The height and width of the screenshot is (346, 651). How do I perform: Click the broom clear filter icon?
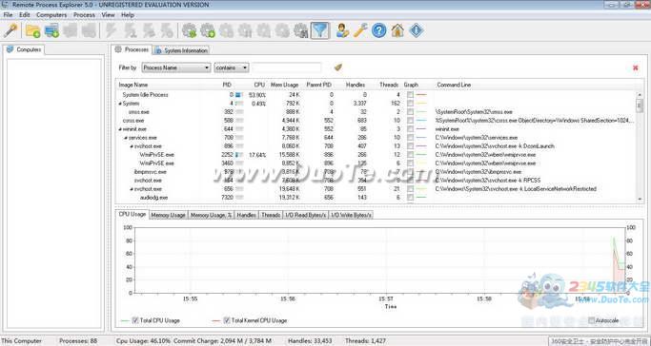tap(338, 67)
